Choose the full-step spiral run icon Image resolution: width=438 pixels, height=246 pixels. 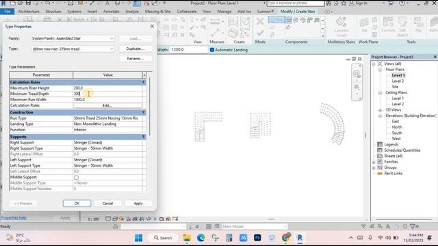[296, 20]
